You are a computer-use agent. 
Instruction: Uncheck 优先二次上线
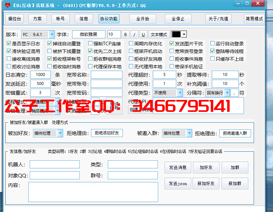point(90,51)
